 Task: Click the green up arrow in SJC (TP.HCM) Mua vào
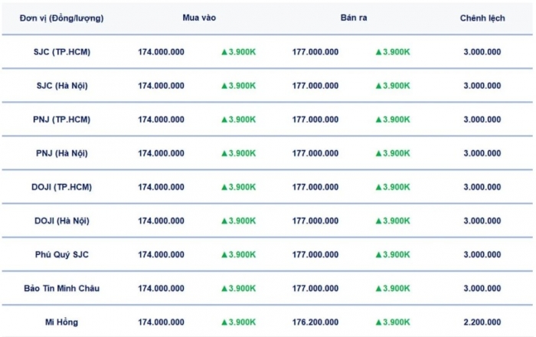click(x=224, y=52)
